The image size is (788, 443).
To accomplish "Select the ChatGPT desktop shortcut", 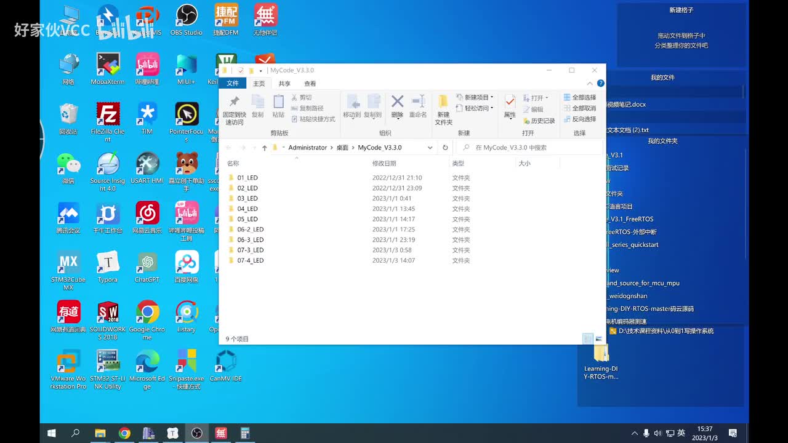I will tap(147, 267).
